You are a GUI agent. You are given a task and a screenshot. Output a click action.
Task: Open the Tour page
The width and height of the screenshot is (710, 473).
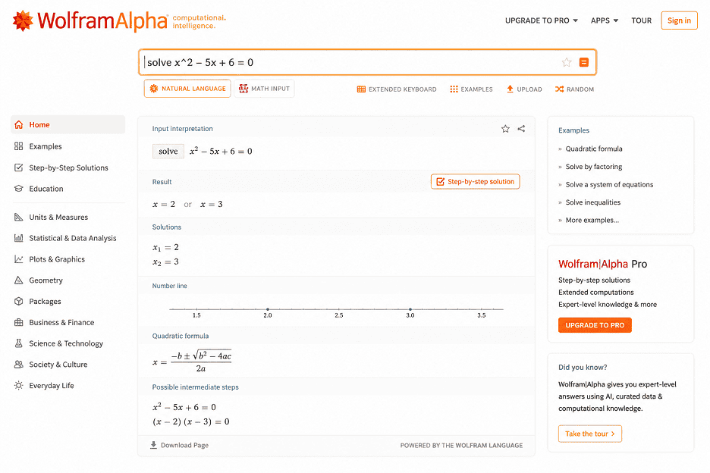pos(642,20)
